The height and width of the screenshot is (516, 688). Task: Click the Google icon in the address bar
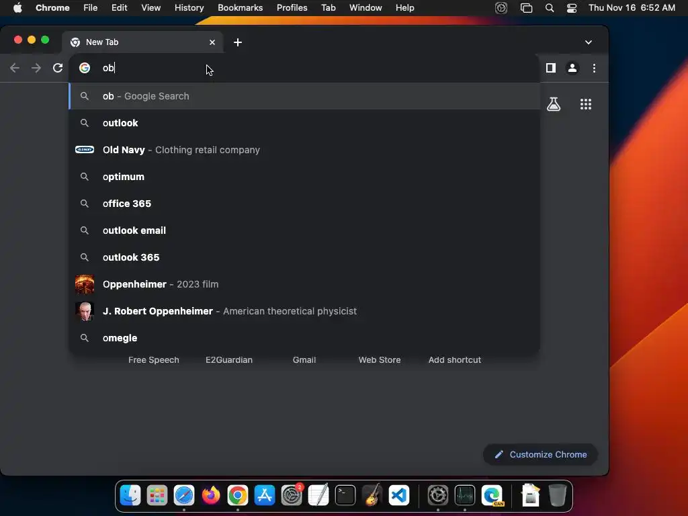click(85, 68)
